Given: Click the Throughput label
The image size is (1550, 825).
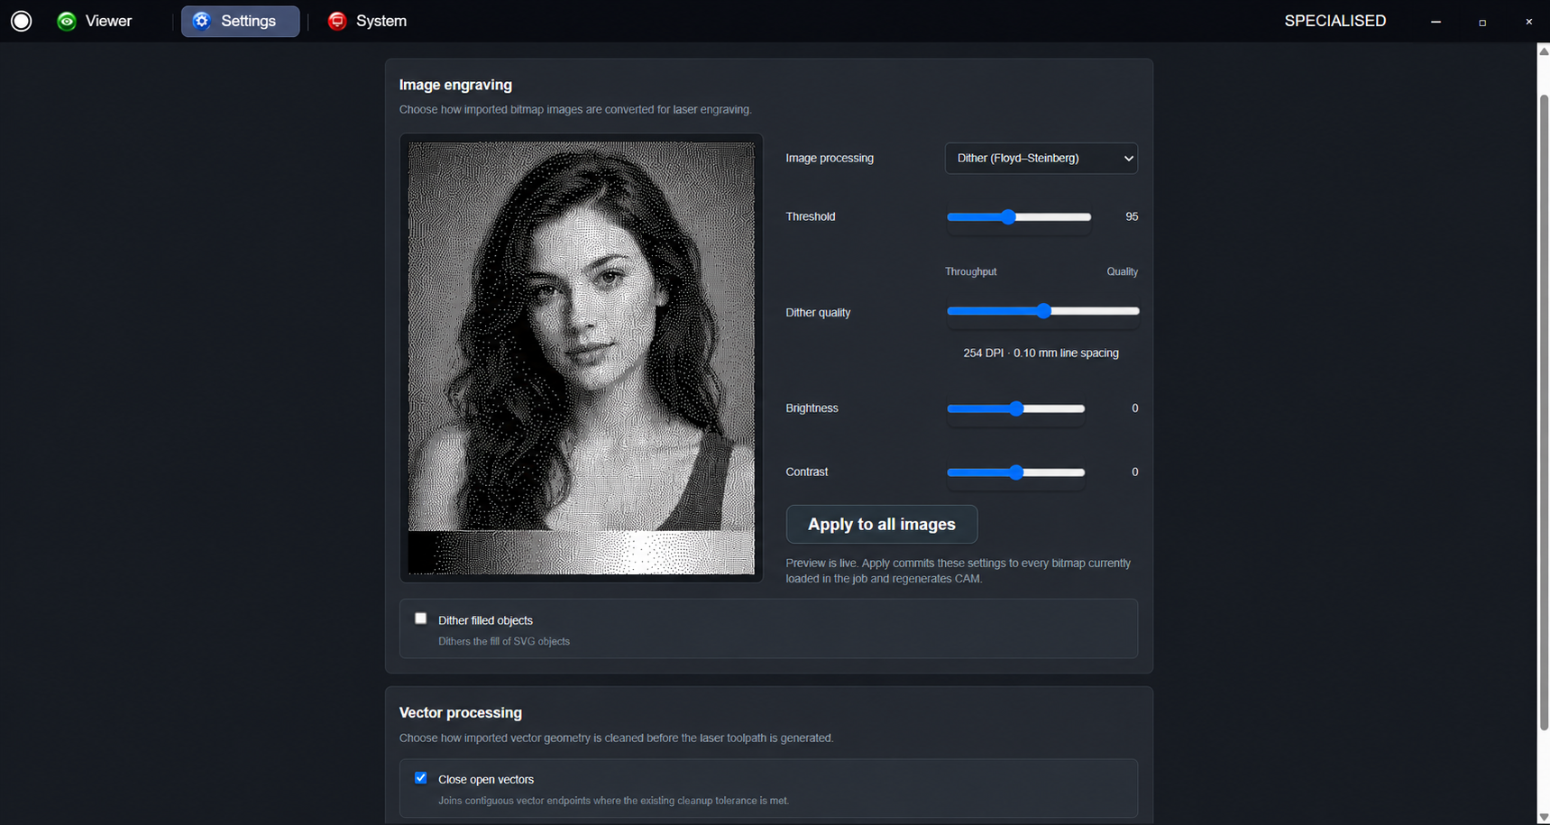Looking at the screenshot, I should click(x=970, y=271).
